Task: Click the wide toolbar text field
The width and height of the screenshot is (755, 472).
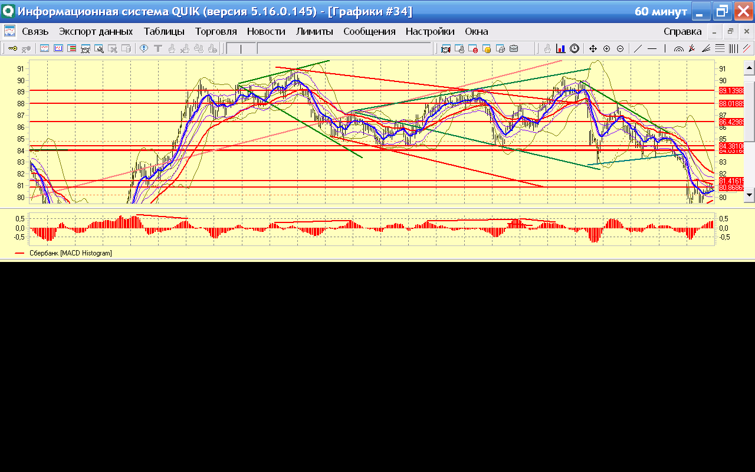Action: (x=345, y=49)
